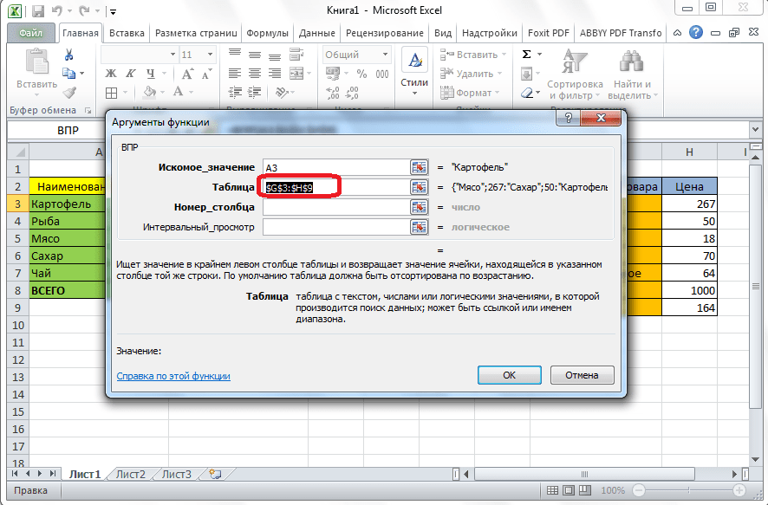The image size is (768, 505).
Task: Click the Save icon in quick access toolbar
Action: 38,12
